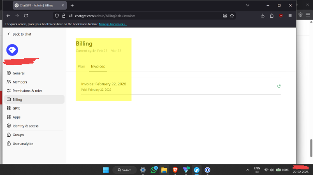313x175 pixels.
Task: Click the browser address bar
Action: pyautogui.click(x=140, y=16)
